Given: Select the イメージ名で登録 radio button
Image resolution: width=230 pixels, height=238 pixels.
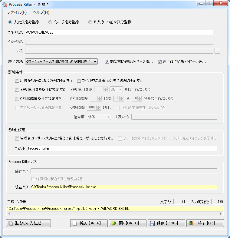Looking at the screenshot, I should [50, 22].
